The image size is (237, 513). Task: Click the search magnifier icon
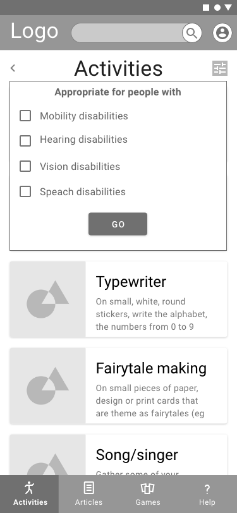pos(192,33)
